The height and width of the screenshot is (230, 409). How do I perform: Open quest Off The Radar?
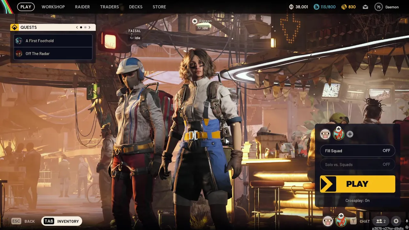tap(53, 54)
